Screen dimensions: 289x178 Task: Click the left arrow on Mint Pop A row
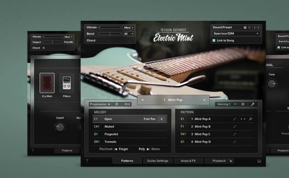click(241, 119)
